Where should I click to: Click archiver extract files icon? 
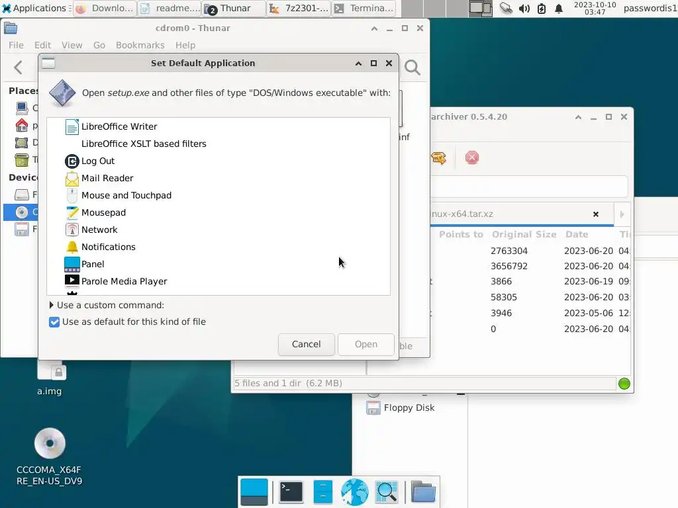pos(438,157)
